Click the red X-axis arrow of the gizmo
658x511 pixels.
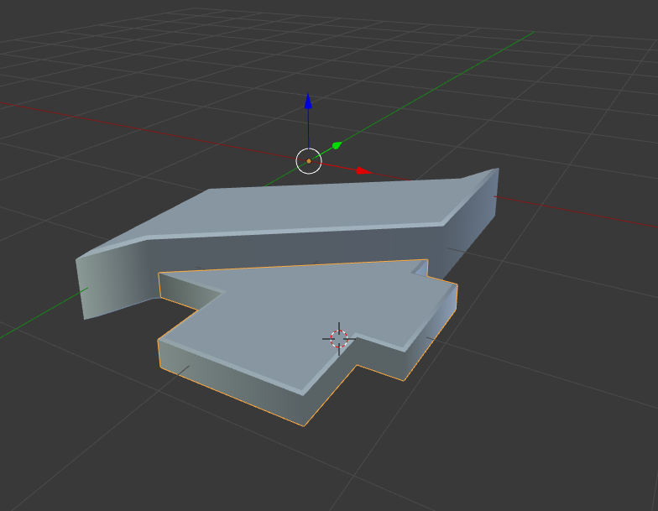click(x=363, y=170)
